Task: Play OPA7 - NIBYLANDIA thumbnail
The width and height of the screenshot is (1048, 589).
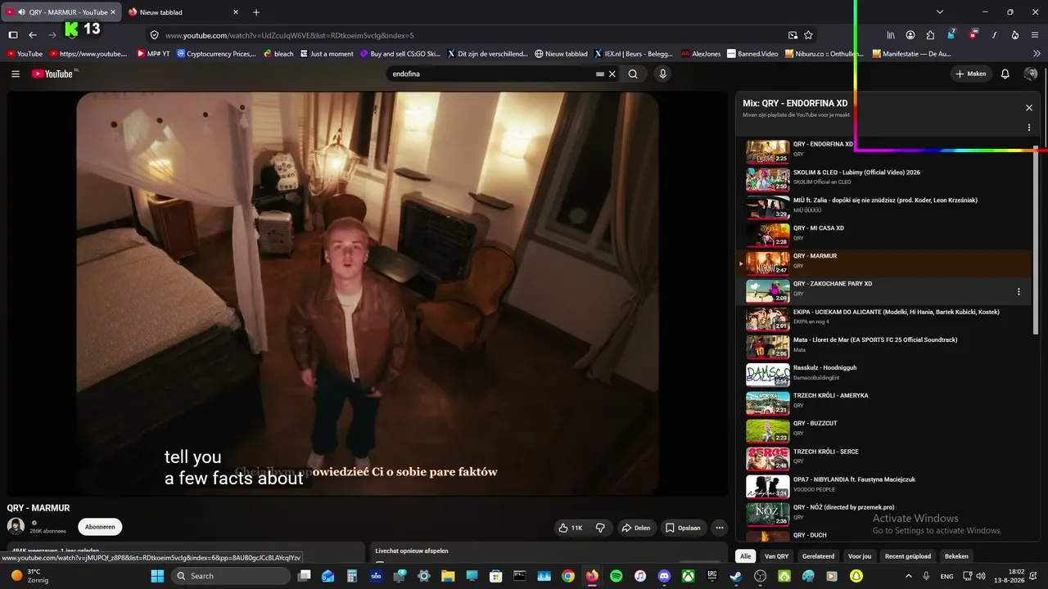Action: (x=767, y=486)
